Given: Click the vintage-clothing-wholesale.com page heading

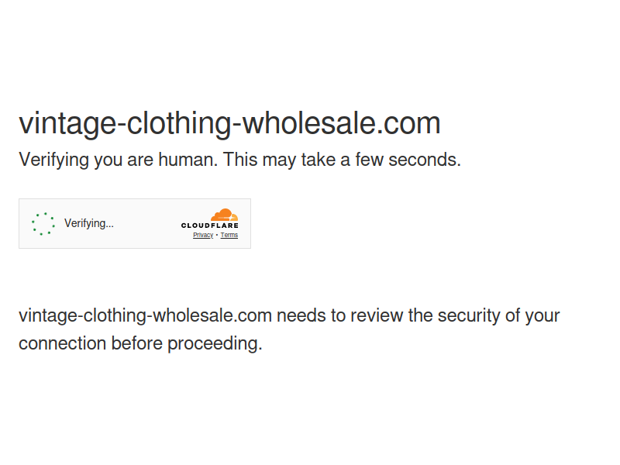Looking at the screenshot, I should click(x=229, y=123).
